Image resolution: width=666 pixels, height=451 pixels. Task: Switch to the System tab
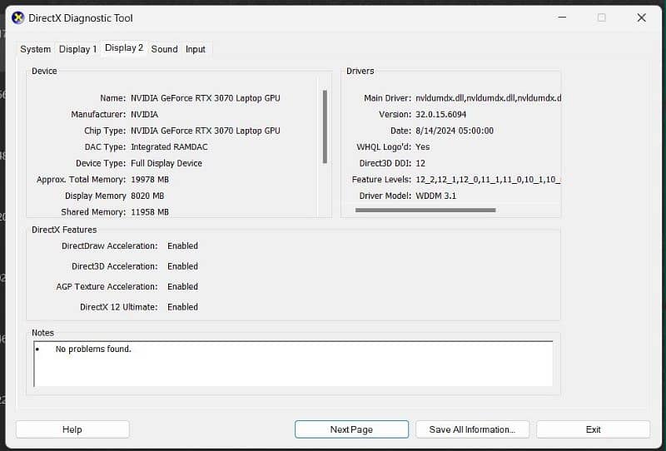pos(36,49)
